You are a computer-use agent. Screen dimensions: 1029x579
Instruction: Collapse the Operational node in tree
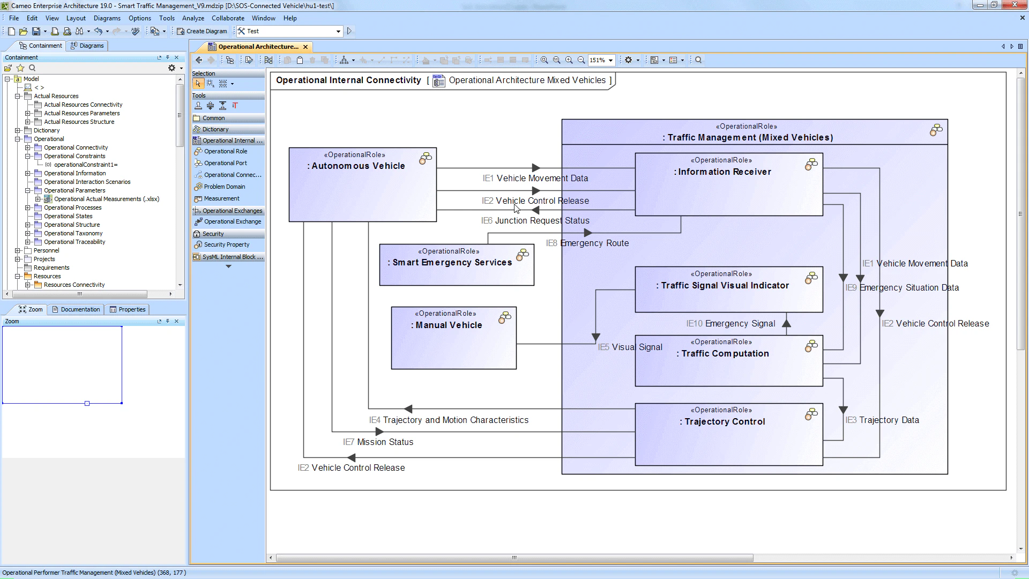tap(19, 139)
